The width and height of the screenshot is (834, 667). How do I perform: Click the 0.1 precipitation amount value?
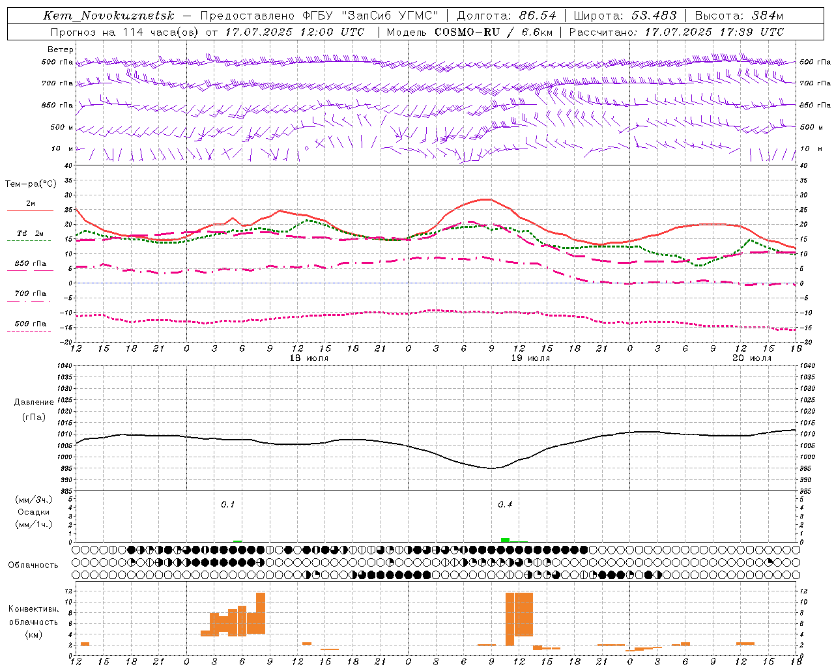tap(227, 505)
